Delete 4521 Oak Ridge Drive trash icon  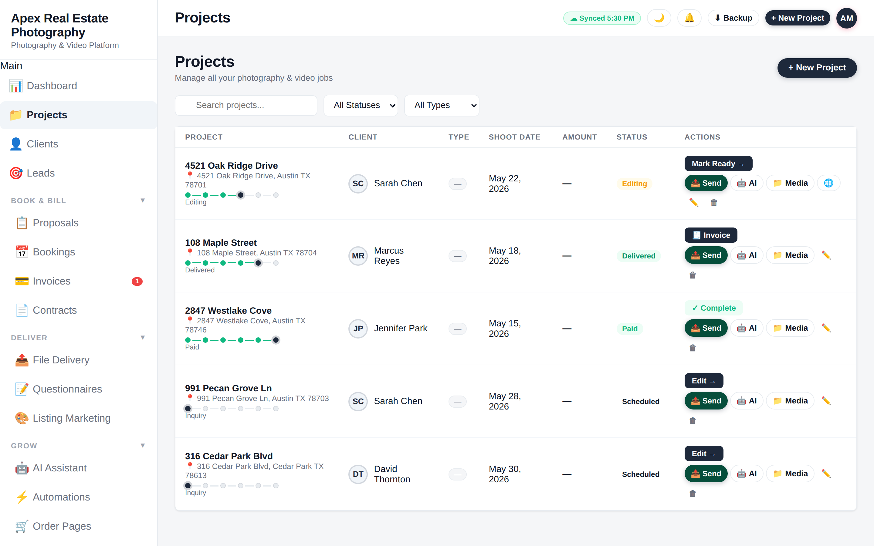pyautogui.click(x=714, y=202)
